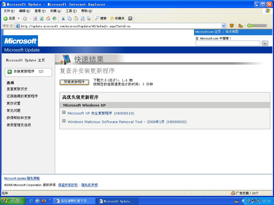Click the Microsoft.com search input box
Viewport: 274px width, 205px height.
[228, 43]
